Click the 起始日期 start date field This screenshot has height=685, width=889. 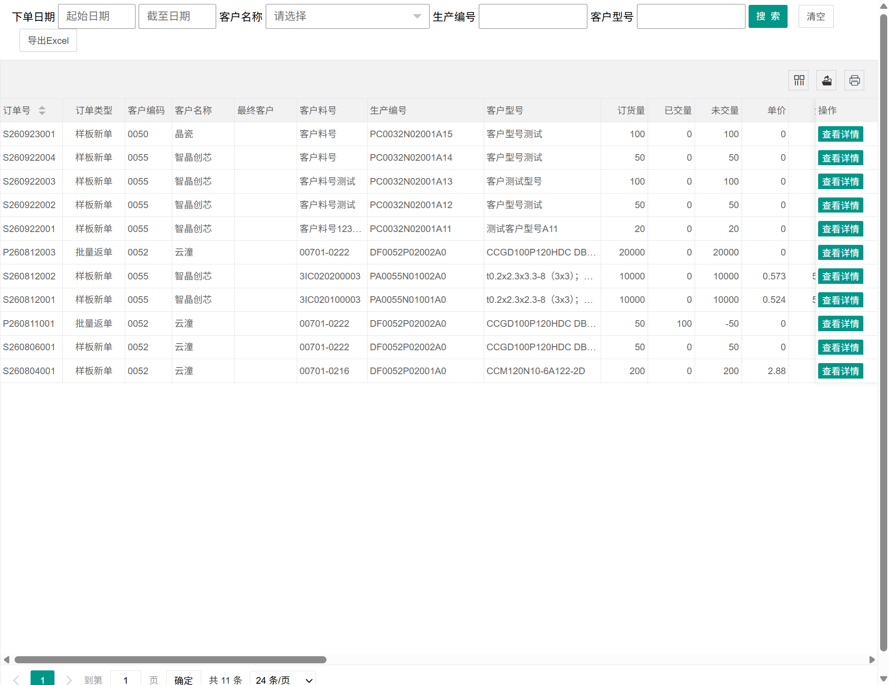pyautogui.click(x=97, y=16)
